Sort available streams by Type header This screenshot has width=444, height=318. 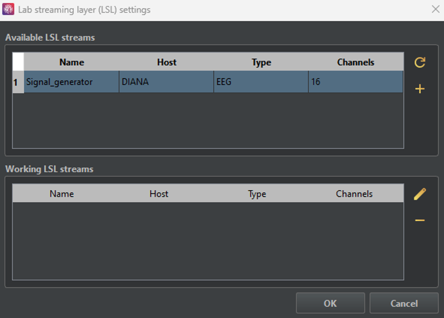(x=261, y=62)
